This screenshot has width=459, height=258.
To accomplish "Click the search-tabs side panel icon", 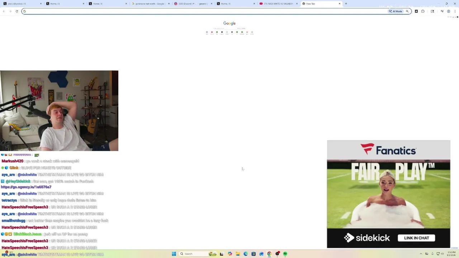I will 432,11.
